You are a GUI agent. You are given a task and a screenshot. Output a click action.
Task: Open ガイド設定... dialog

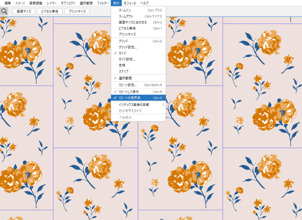point(138,59)
